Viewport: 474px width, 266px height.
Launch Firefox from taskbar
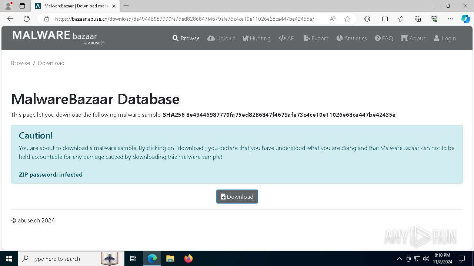pyautogui.click(x=188, y=259)
